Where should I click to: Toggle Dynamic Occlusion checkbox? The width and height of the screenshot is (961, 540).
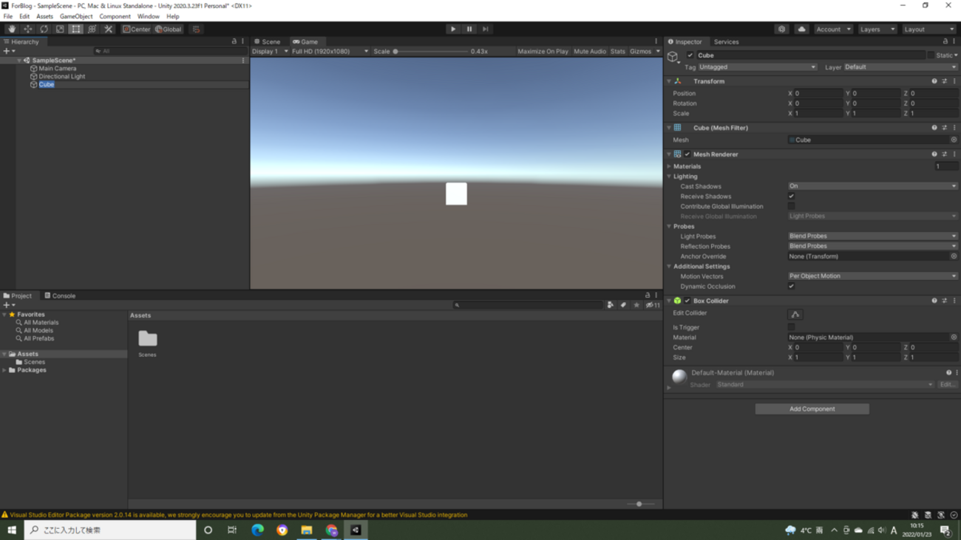pos(792,287)
